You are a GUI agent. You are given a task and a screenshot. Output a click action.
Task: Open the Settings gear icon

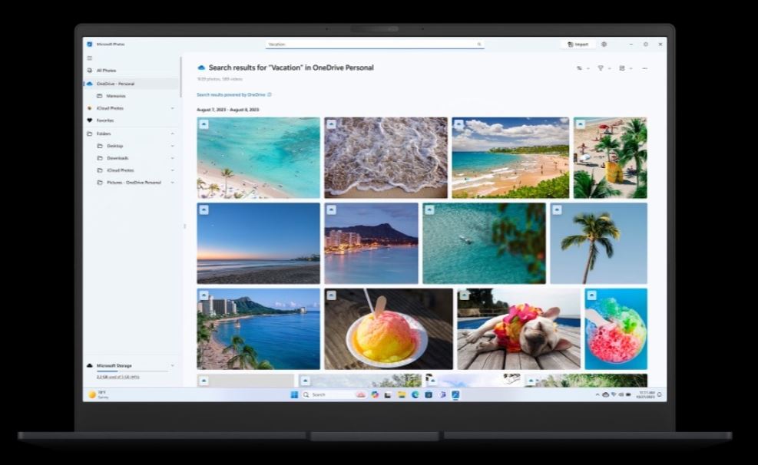[x=604, y=45]
